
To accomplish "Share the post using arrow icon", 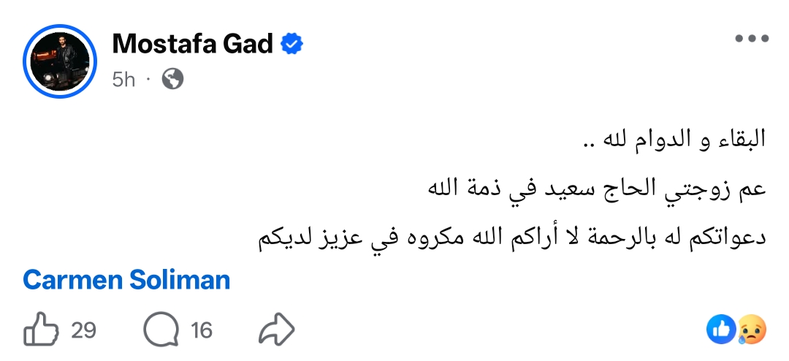I will tap(276, 330).
